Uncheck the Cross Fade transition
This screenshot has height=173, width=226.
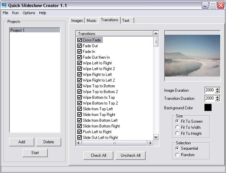pyautogui.click(x=79, y=40)
